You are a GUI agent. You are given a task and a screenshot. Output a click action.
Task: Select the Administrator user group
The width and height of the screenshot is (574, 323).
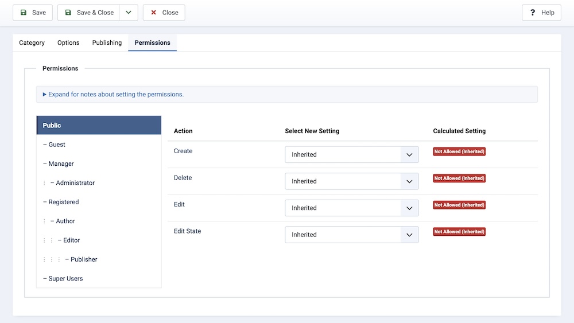click(75, 183)
